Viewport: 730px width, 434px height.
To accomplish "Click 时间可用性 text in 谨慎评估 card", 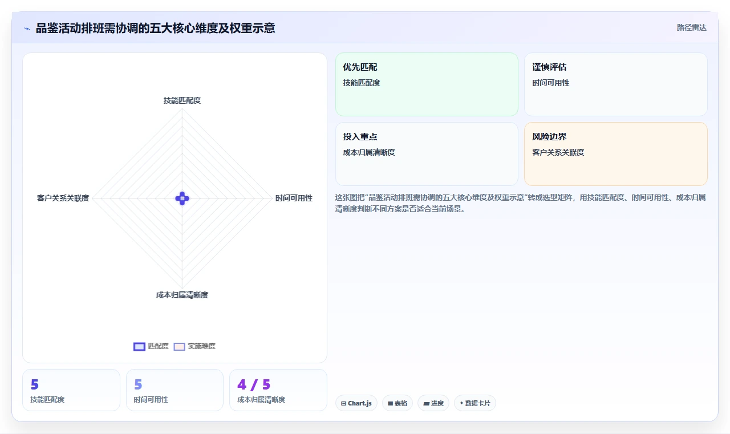I will (551, 83).
